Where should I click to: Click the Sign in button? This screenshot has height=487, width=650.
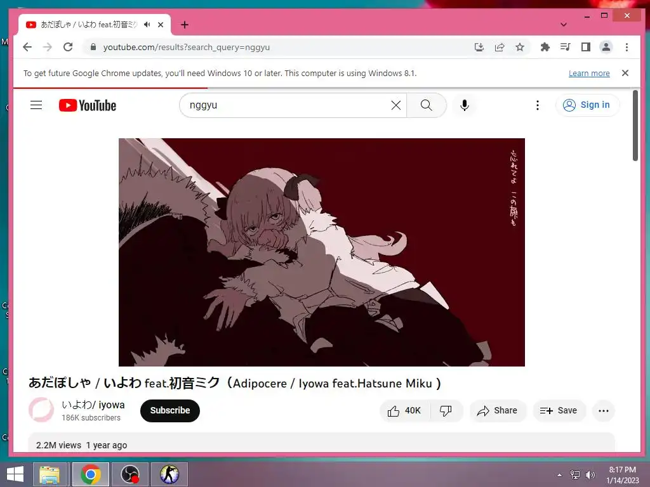pyautogui.click(x=587, y=105)
